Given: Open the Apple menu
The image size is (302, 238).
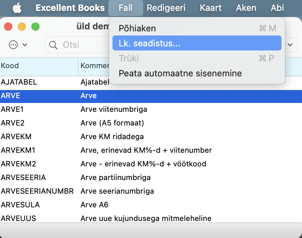Looking at the screenshot, I should (x=17, y=8).
